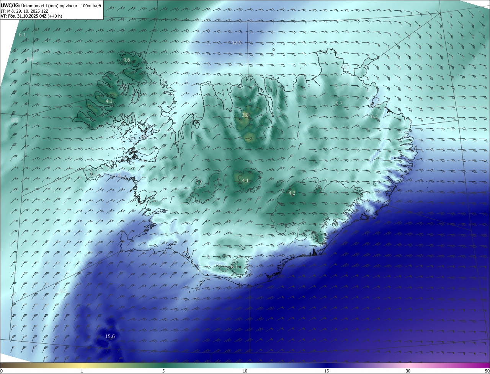Click the colorbar tick label 10

(245, 371)
